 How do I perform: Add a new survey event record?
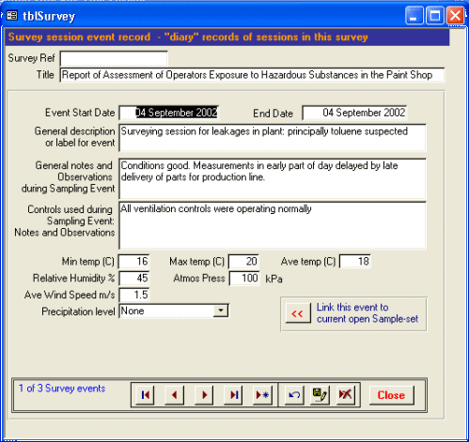[262, 395]
